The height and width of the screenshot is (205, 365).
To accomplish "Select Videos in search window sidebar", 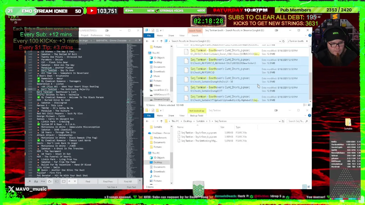I will coord(157,85).
